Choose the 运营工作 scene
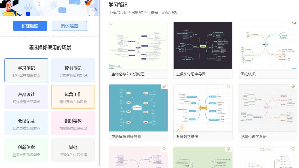This screenshot has width=299, height=168. pyautogui.click(x=73, y=97)
